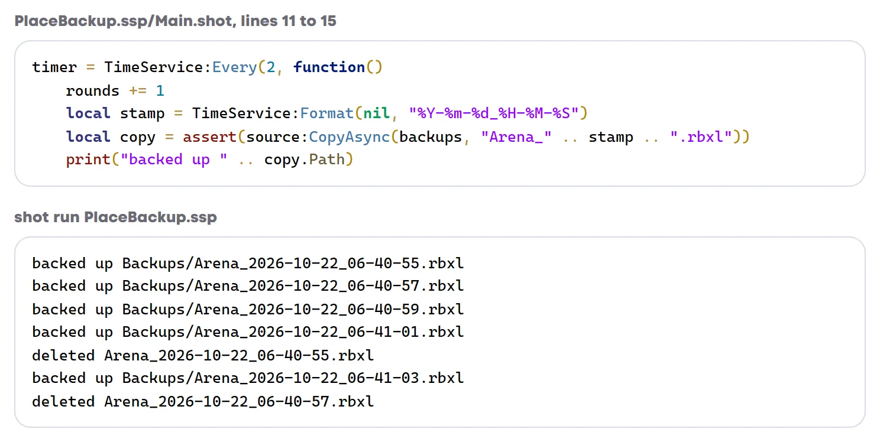Screen dimensions: 880x442
Task: Click the format string "%Y-%m-%d_%H-%M-%S"
Action: (x=493, y=113)
